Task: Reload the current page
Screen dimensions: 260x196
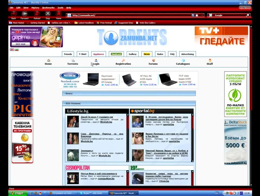Action: (37, 14)
